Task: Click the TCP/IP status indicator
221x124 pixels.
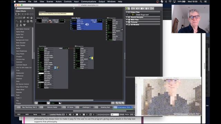Action: coord(43,114)
